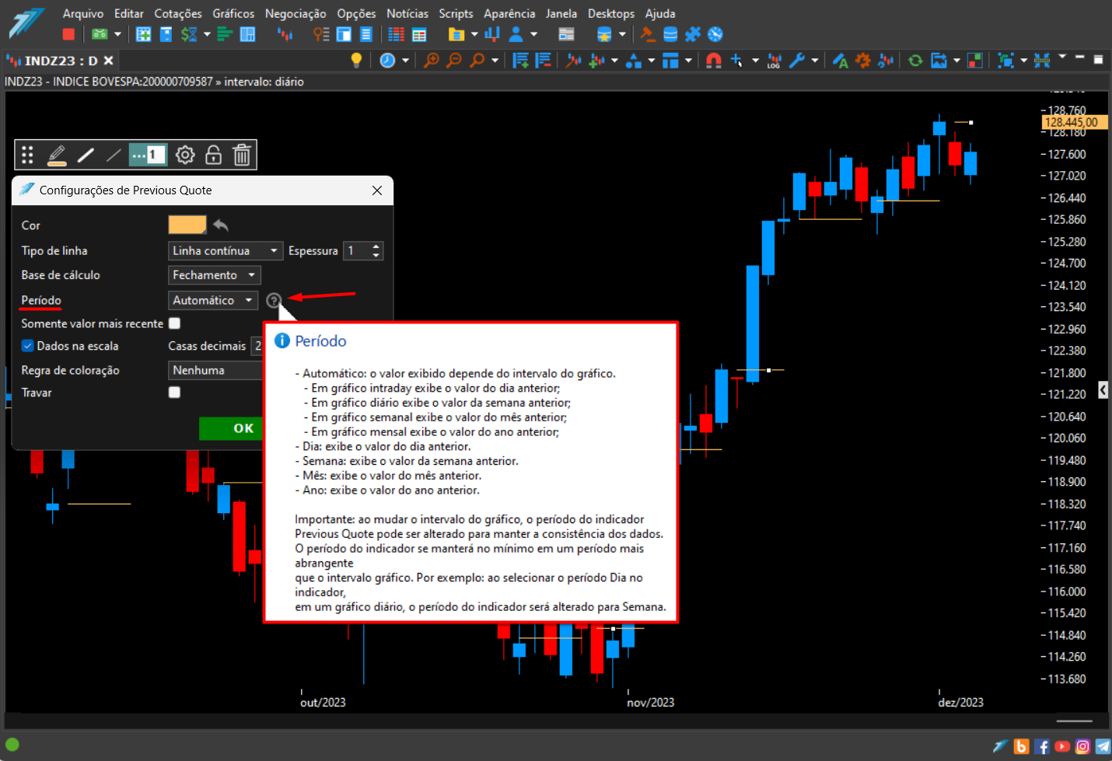
Task: Expand the arrow beside the yellow folder icon
Action: point(474,34)
